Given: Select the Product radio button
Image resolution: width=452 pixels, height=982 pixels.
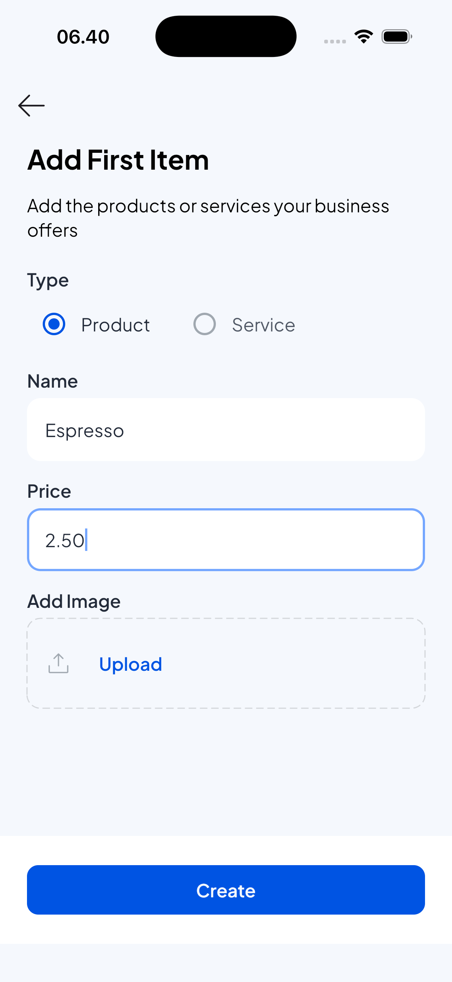Looking at the screenshot, I should [54, 324].
